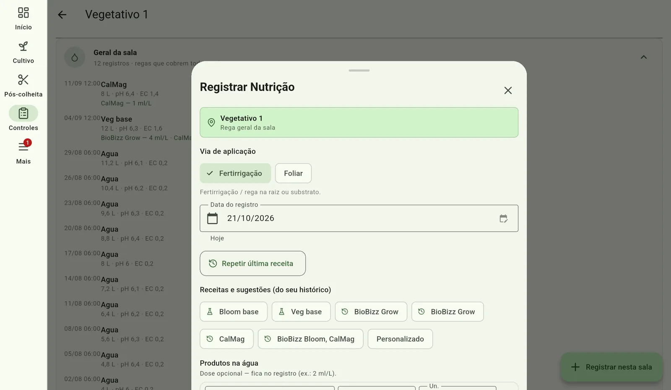Select the Veg base recipe chip
This screenshot has height=390, width=671.
coord(301,312)
